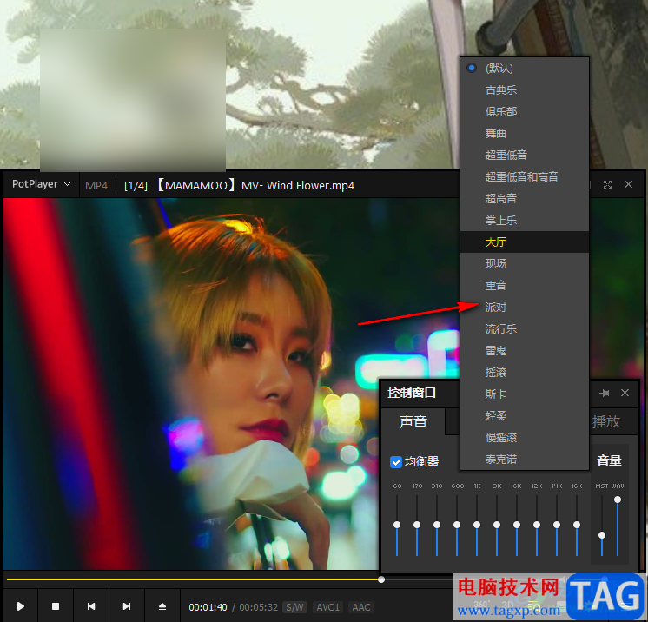
Task: Close the control window
Action: tap(625, 393)
